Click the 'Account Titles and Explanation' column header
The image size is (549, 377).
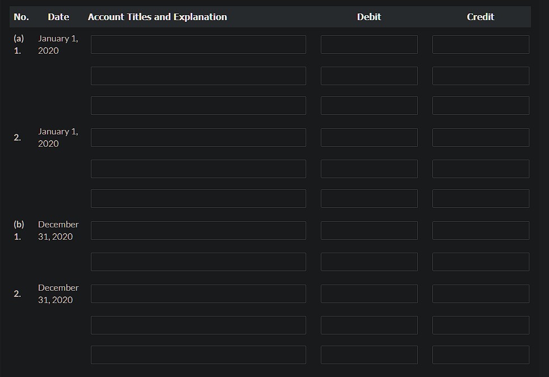157,17
